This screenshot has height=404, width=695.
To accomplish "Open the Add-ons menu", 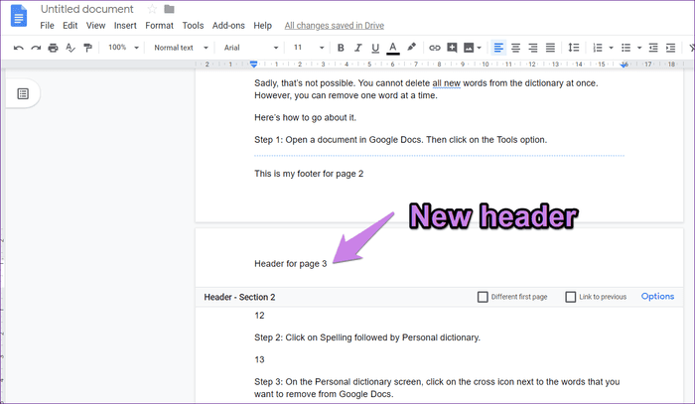I will pyautogui.click(x=228, y=26).
